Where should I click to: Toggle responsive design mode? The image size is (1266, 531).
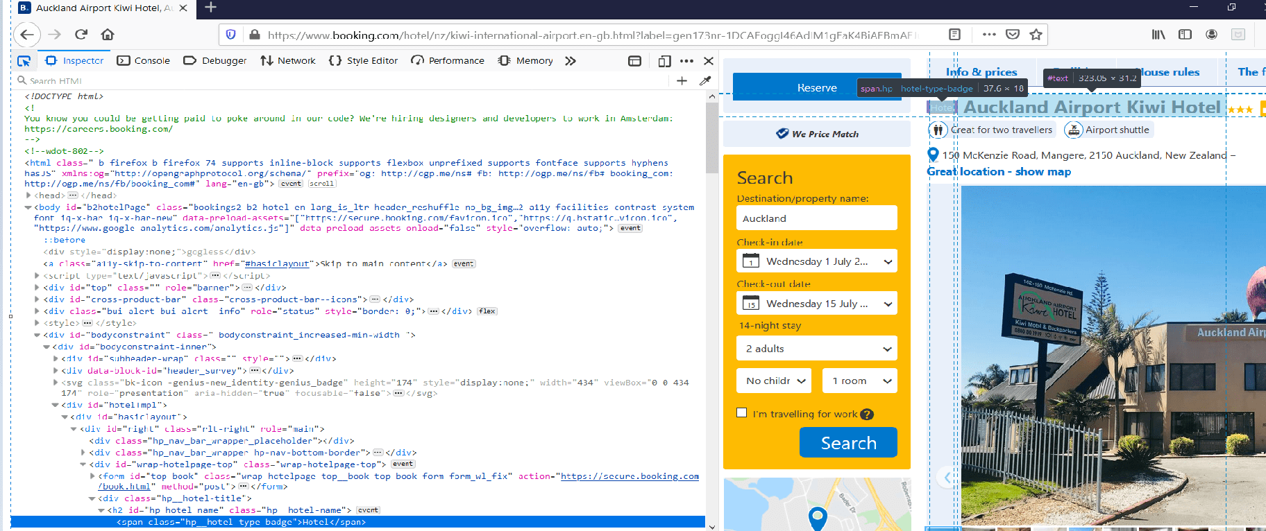[664, 61]
